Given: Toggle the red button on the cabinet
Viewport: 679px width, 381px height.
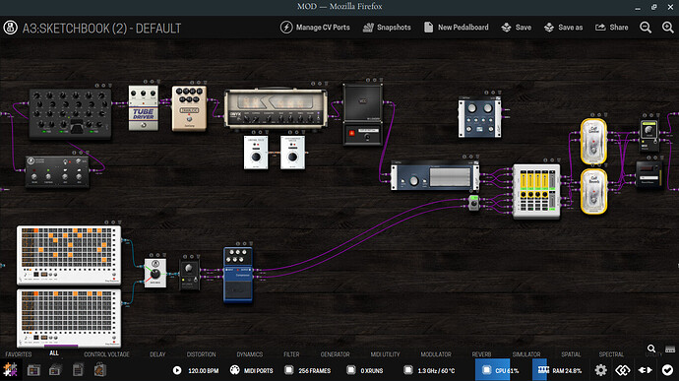Looking at the screenshot, I should click(351, 133).
